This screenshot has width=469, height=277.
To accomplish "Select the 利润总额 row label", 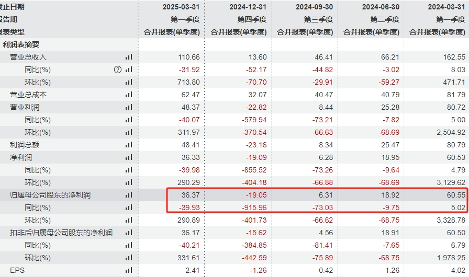I will tap(25, 145).
